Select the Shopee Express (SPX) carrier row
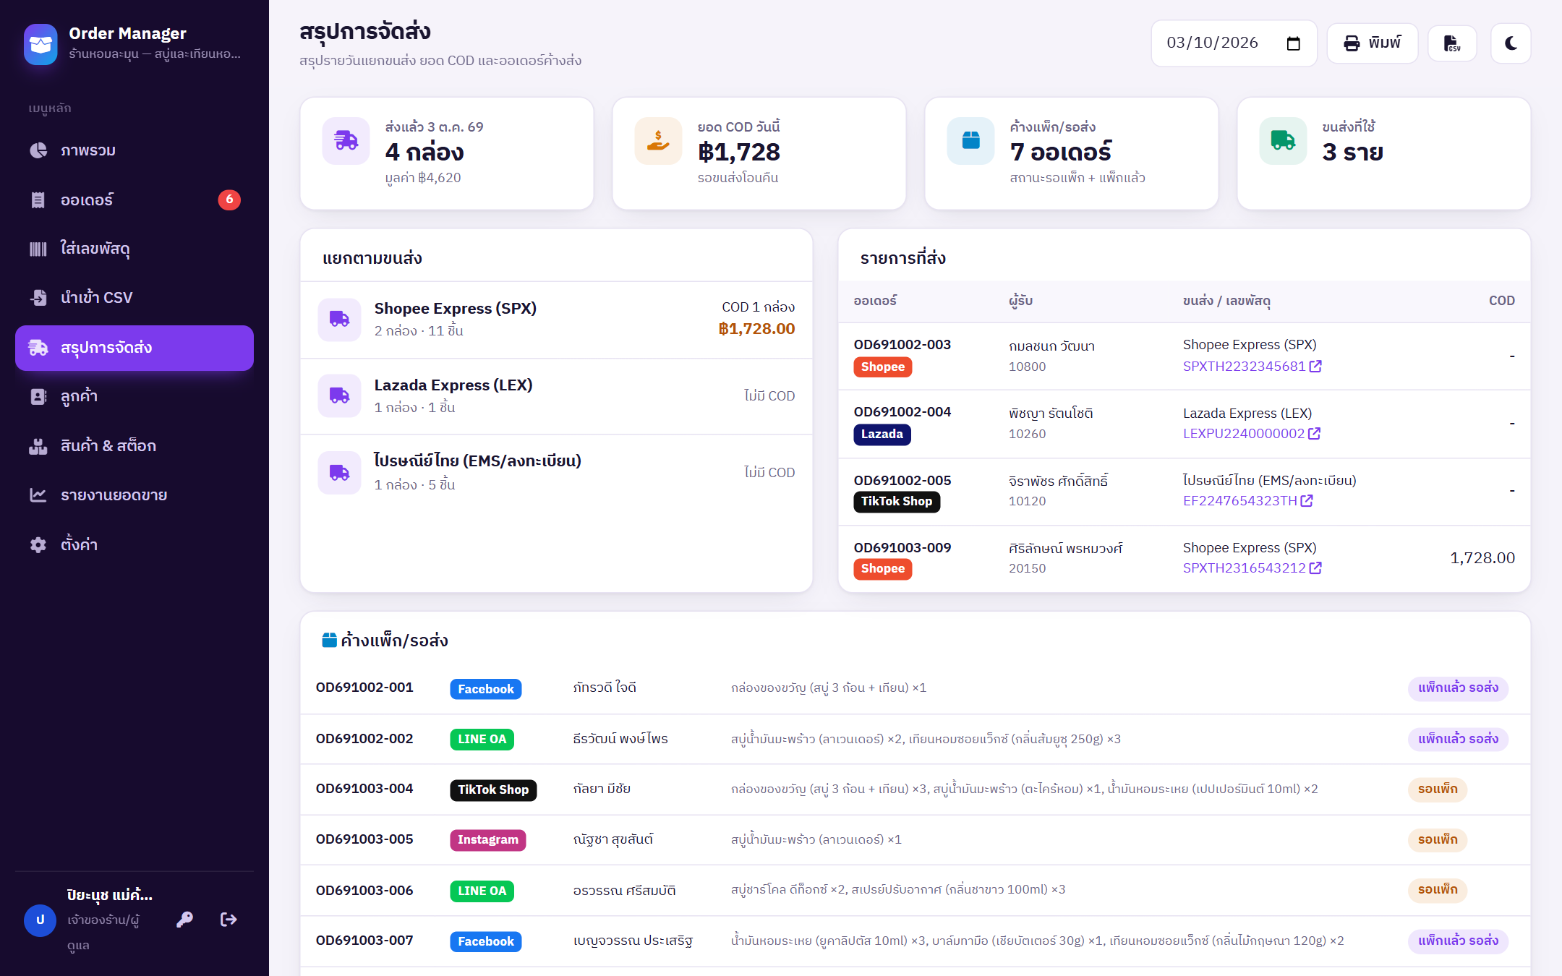Image resolution: width=1562 pixels, height=976 pixels. pyautogui.click(x=556, y=320)
